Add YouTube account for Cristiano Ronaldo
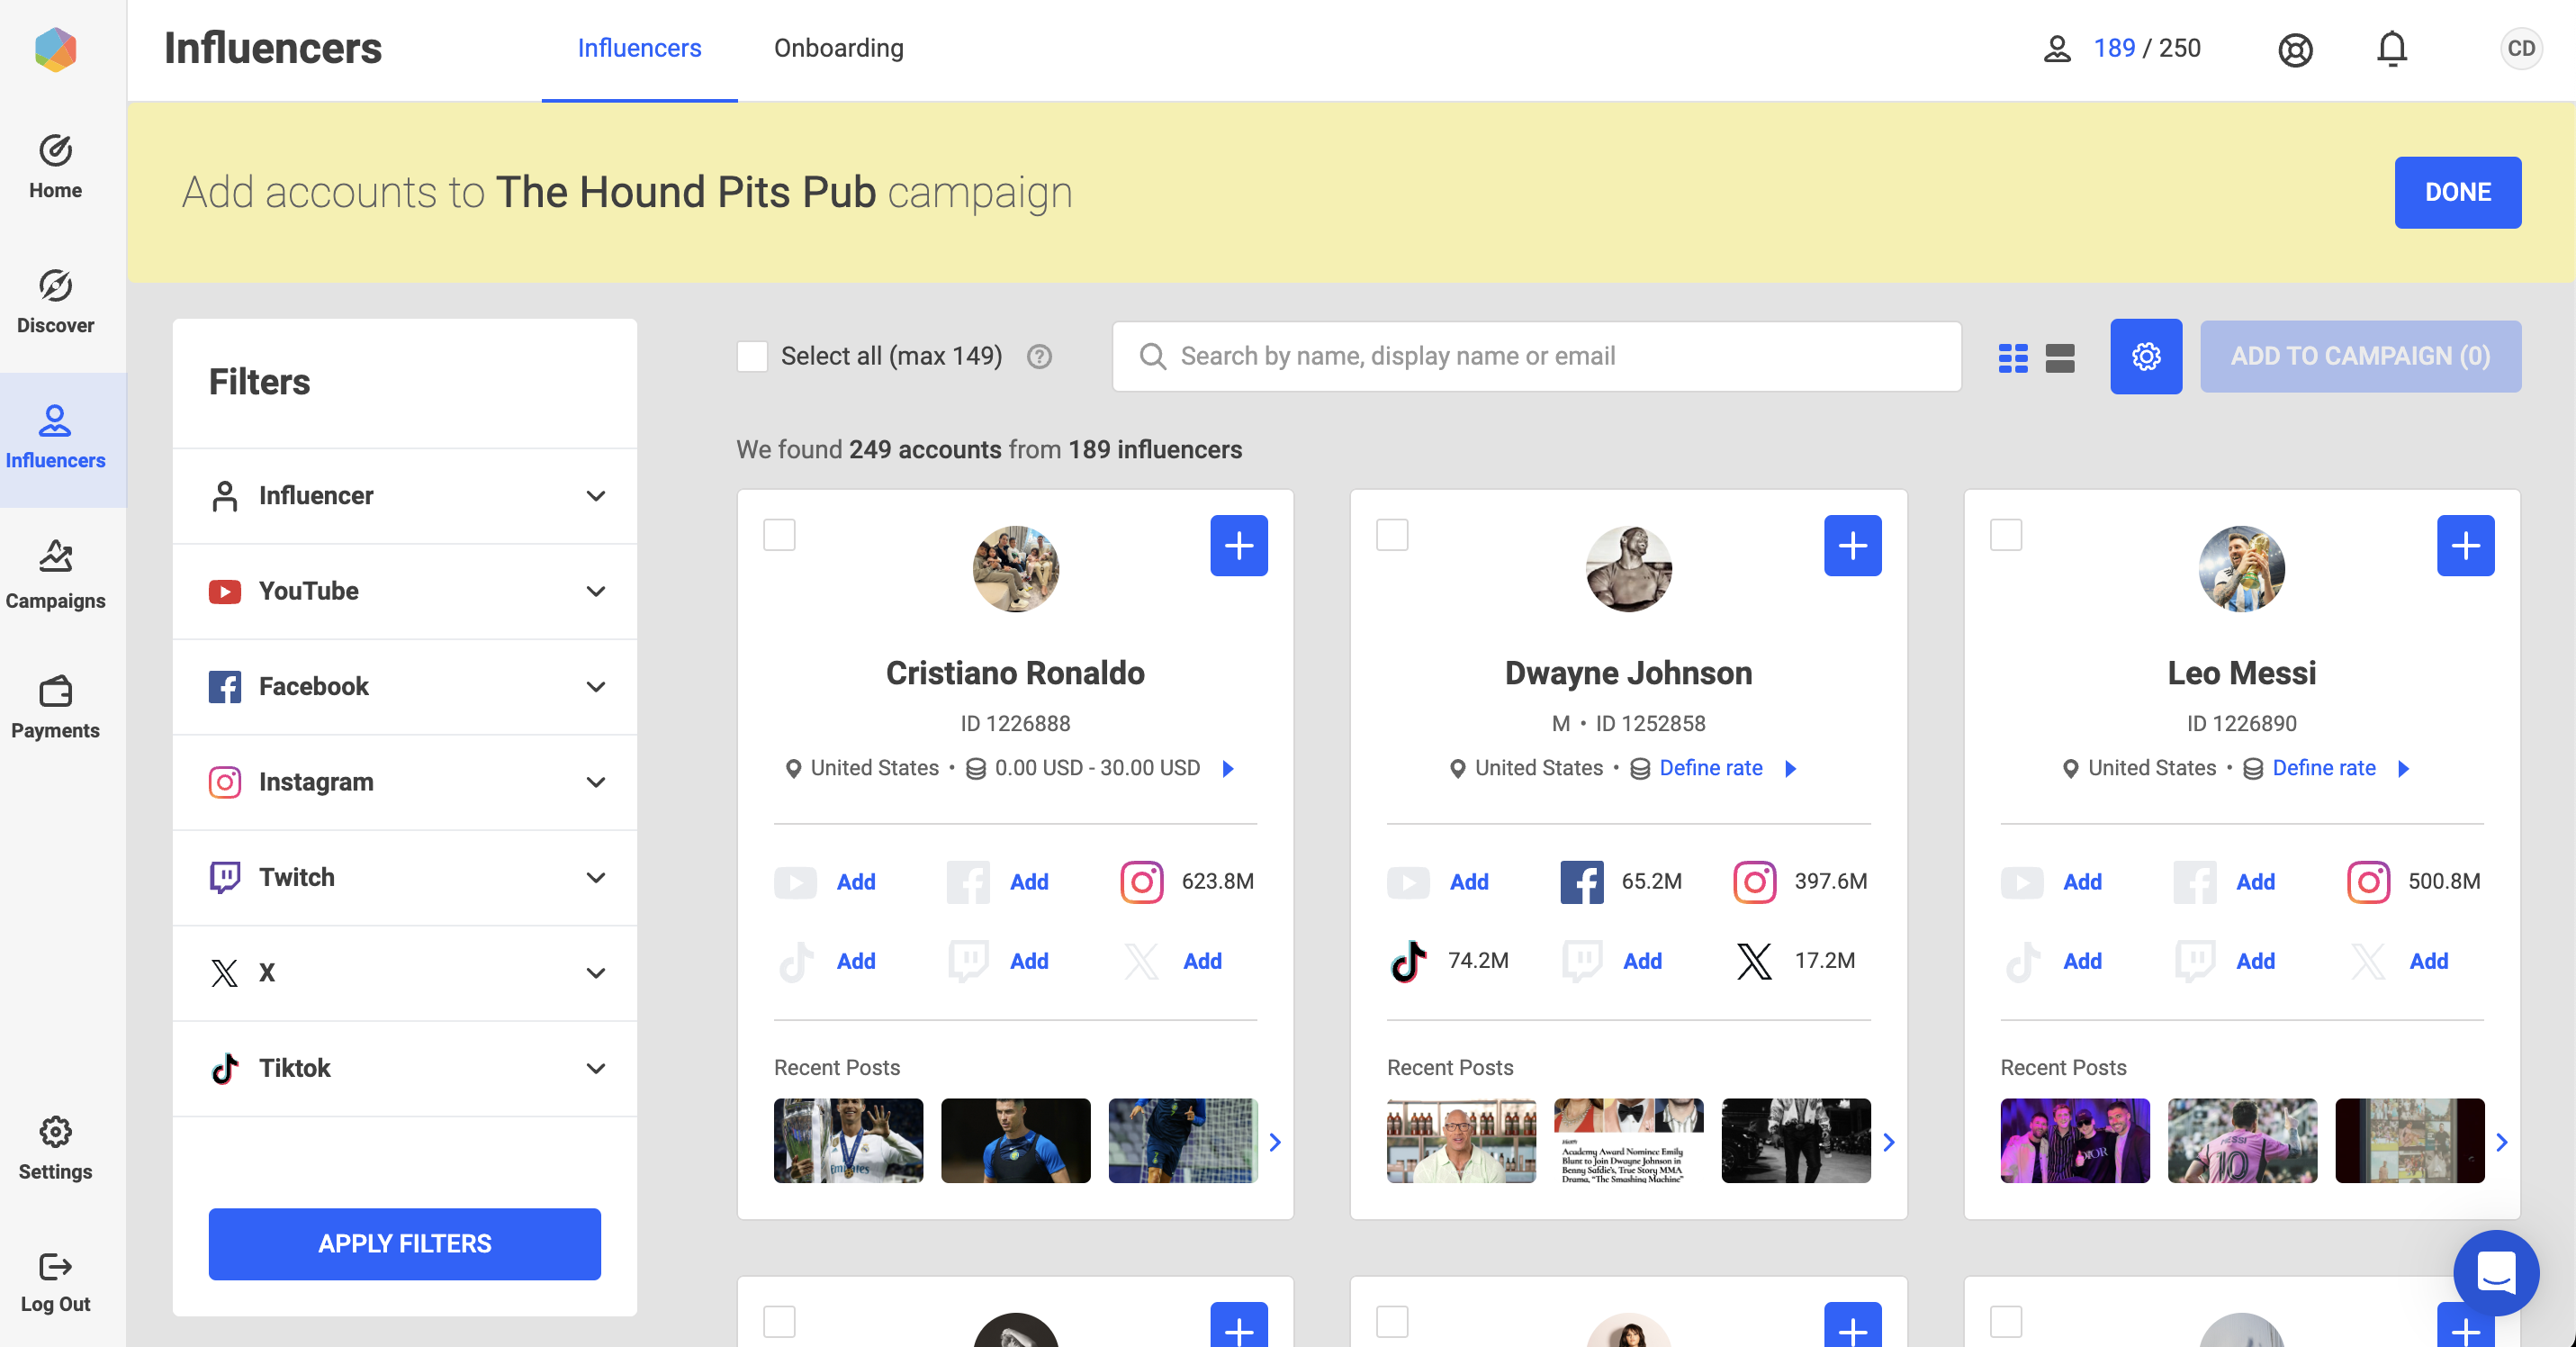The width and height of the screenshot is (2576, 1347). click(x=856, y=881)
